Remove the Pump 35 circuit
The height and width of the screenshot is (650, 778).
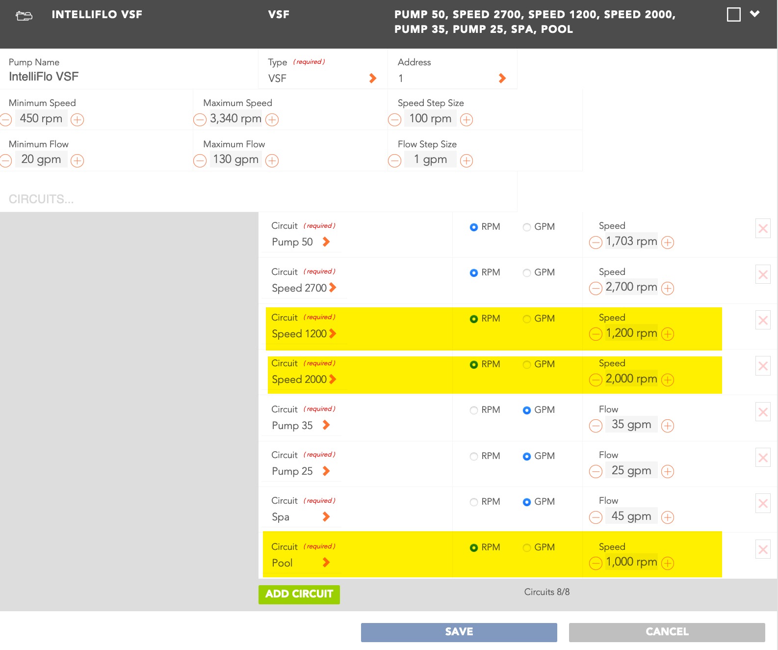(763, 412)
